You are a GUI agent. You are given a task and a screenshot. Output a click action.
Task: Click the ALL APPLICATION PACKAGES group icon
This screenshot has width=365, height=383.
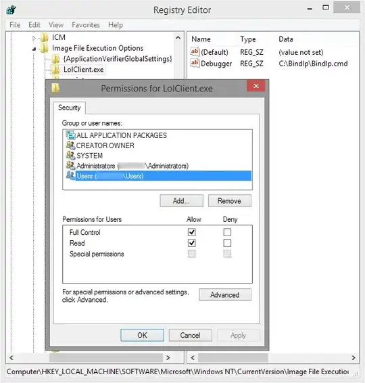[70, 135]
